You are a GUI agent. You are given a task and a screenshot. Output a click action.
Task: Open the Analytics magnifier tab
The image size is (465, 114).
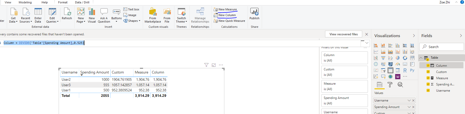coord(400,85)
